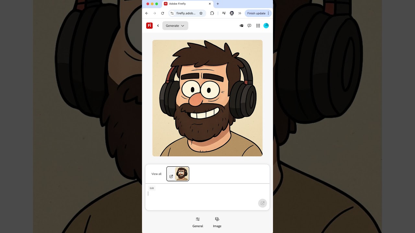Viewport: 415px width, 233px height.
Task: Click the browser back arrow
Action: coord(147,13)
